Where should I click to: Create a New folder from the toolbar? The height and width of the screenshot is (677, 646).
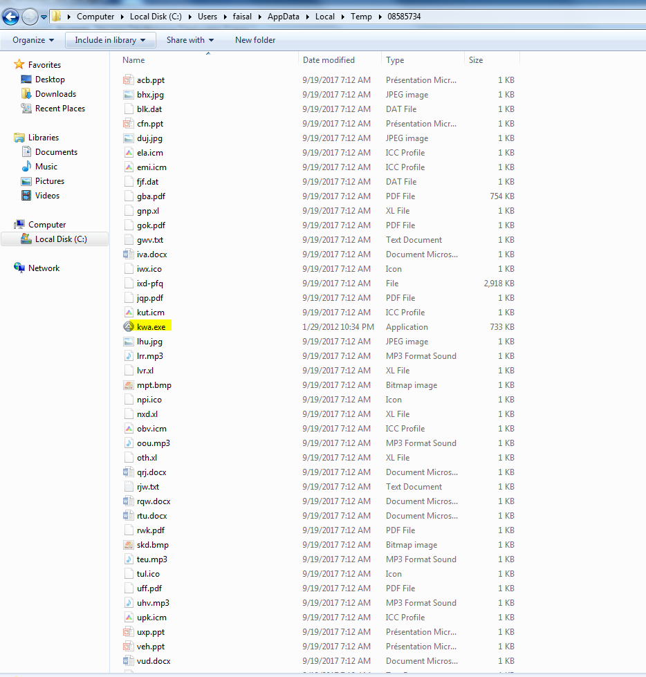click(255, 40)
